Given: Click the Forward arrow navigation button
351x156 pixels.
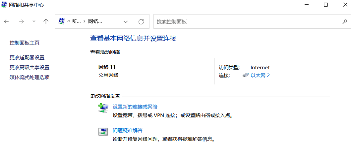Looking at the screenshot, I should tap(22, 21).
